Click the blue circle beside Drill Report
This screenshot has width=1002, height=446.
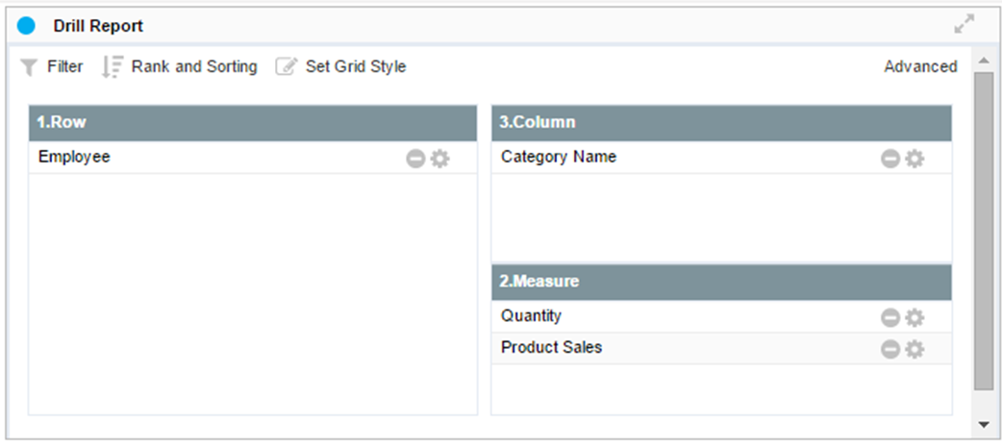[x=26, y=26]
